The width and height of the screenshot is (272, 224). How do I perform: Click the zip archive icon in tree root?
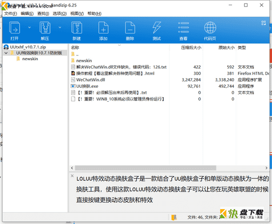(x=6, y=47)
